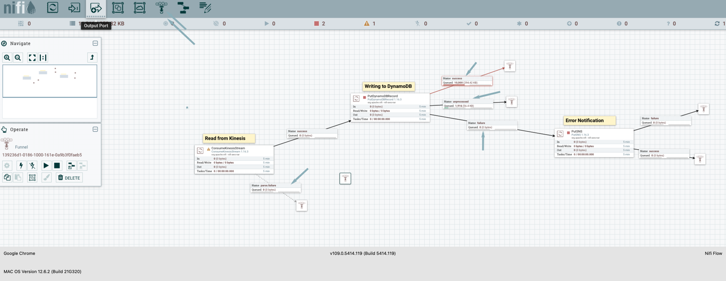Select failure connection feeding PutSNS
Image resolution: width=726 pixels, height=281 pixels.
point(492,125)
